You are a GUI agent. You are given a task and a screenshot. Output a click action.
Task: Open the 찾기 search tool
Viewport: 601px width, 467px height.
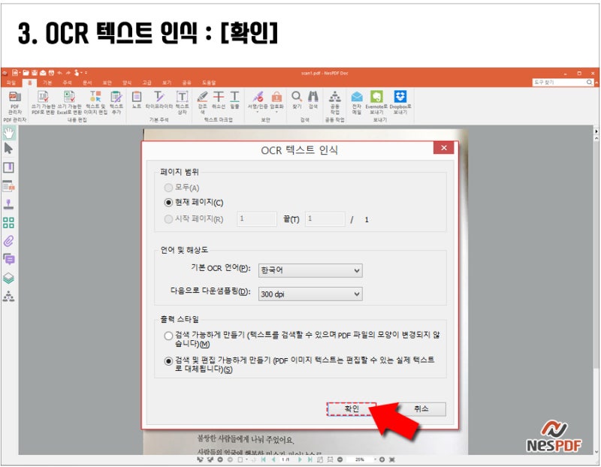click(x=297, y=100)
